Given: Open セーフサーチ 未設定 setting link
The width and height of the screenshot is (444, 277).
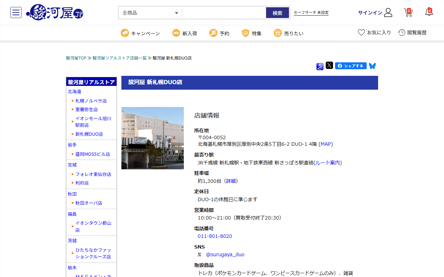Looking at the screenshot, I should coord(311,12).
